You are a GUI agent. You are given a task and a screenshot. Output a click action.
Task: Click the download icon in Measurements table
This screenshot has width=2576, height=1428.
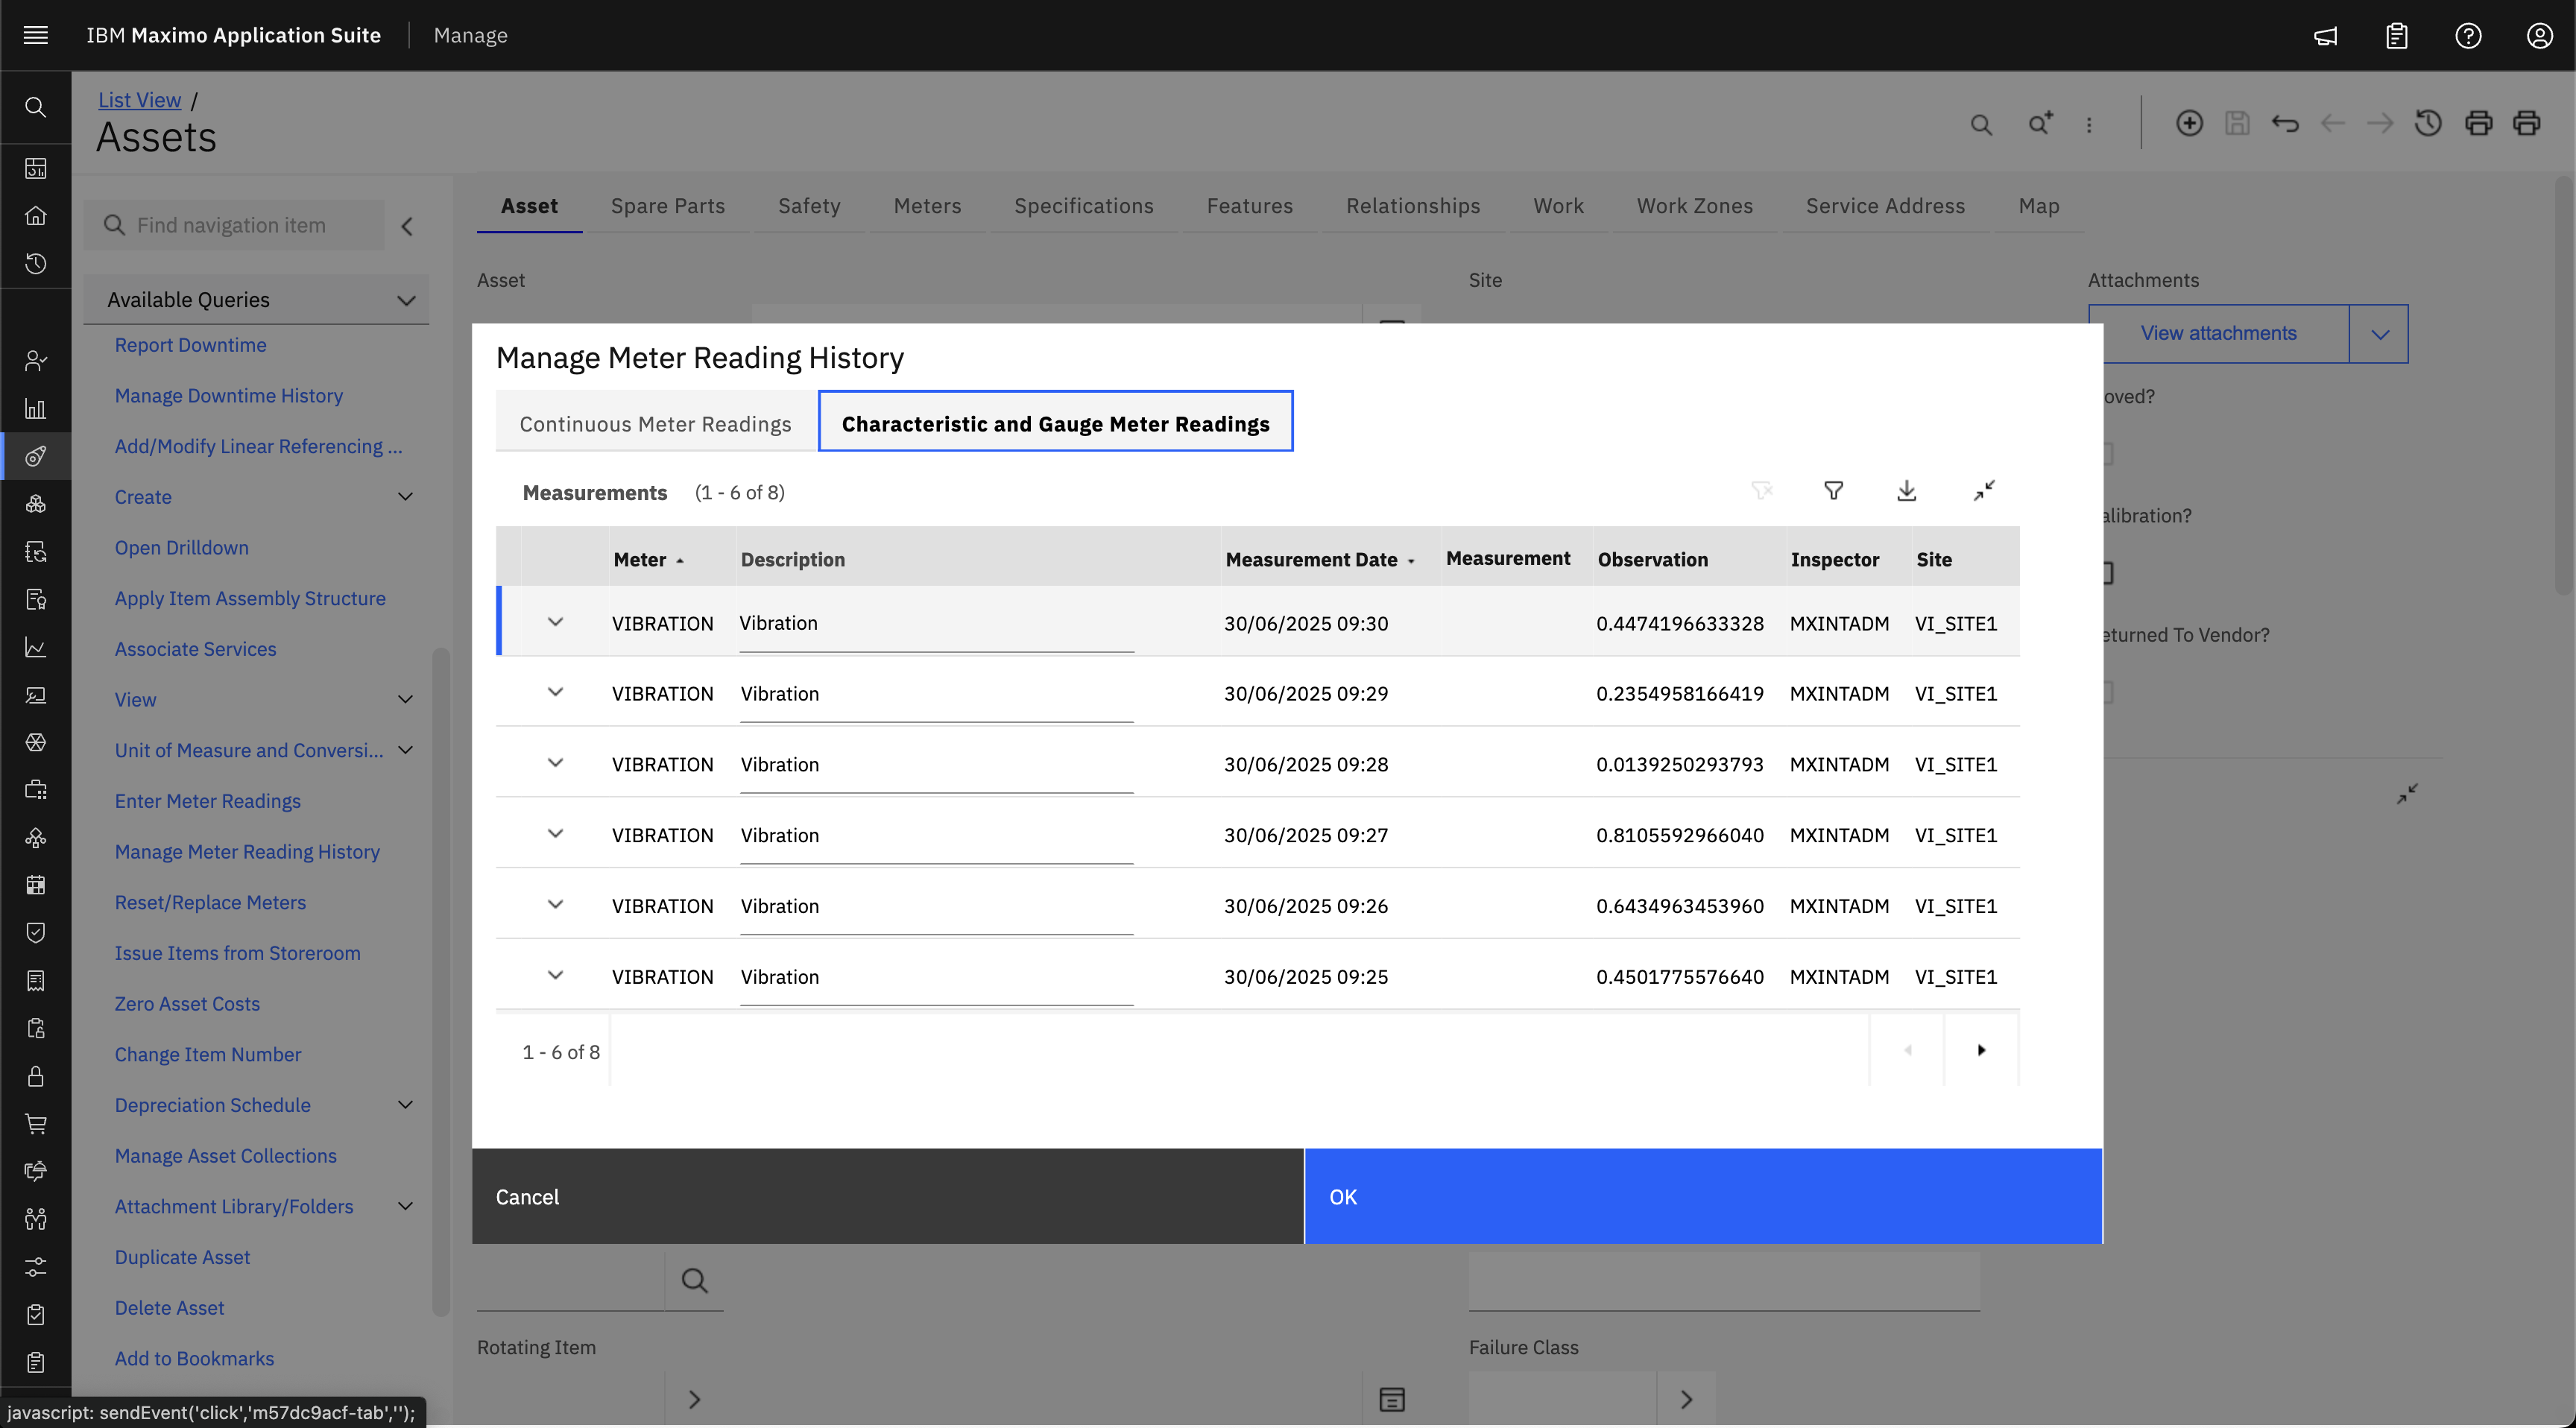(x=1907, y=491)
